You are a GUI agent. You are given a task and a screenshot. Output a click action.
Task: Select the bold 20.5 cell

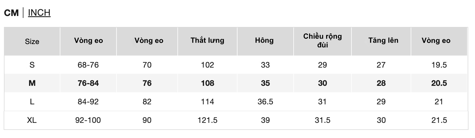coord(439,83)
